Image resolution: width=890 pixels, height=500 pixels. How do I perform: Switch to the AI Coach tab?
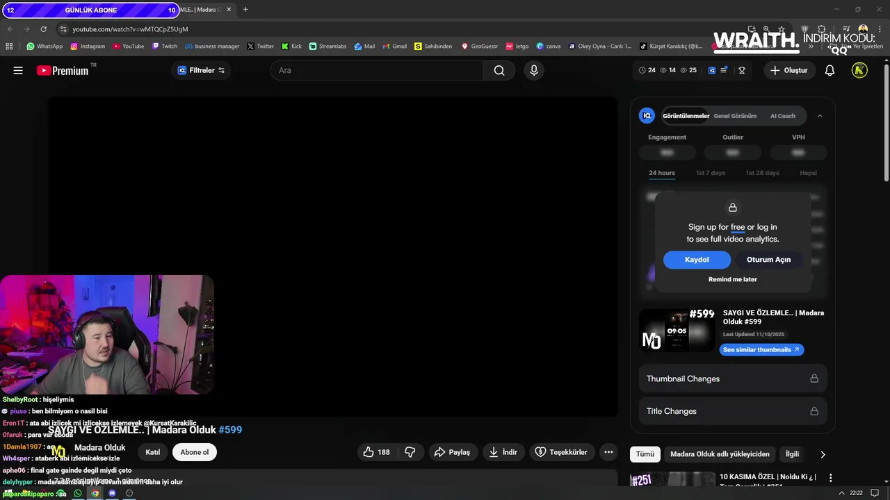point(782,116)
